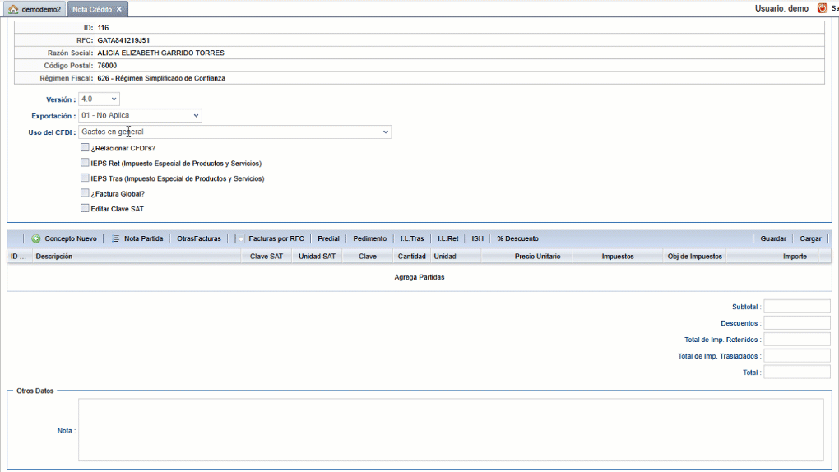Check the IEPS Ret checkbox
This screenshot has width=839, height=472.
(85, 163)
